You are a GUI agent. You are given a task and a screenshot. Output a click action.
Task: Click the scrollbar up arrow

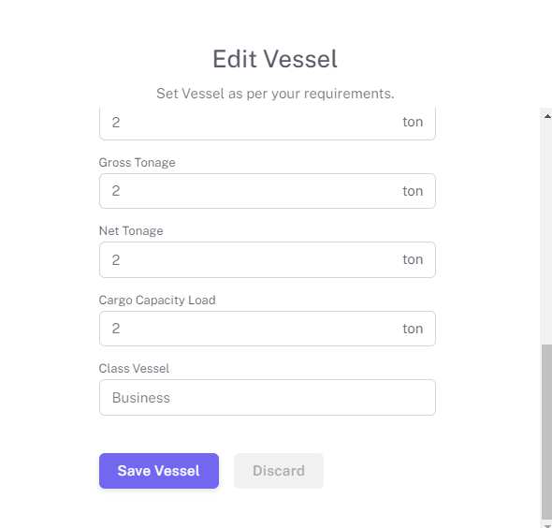click(x=547, y=116)
